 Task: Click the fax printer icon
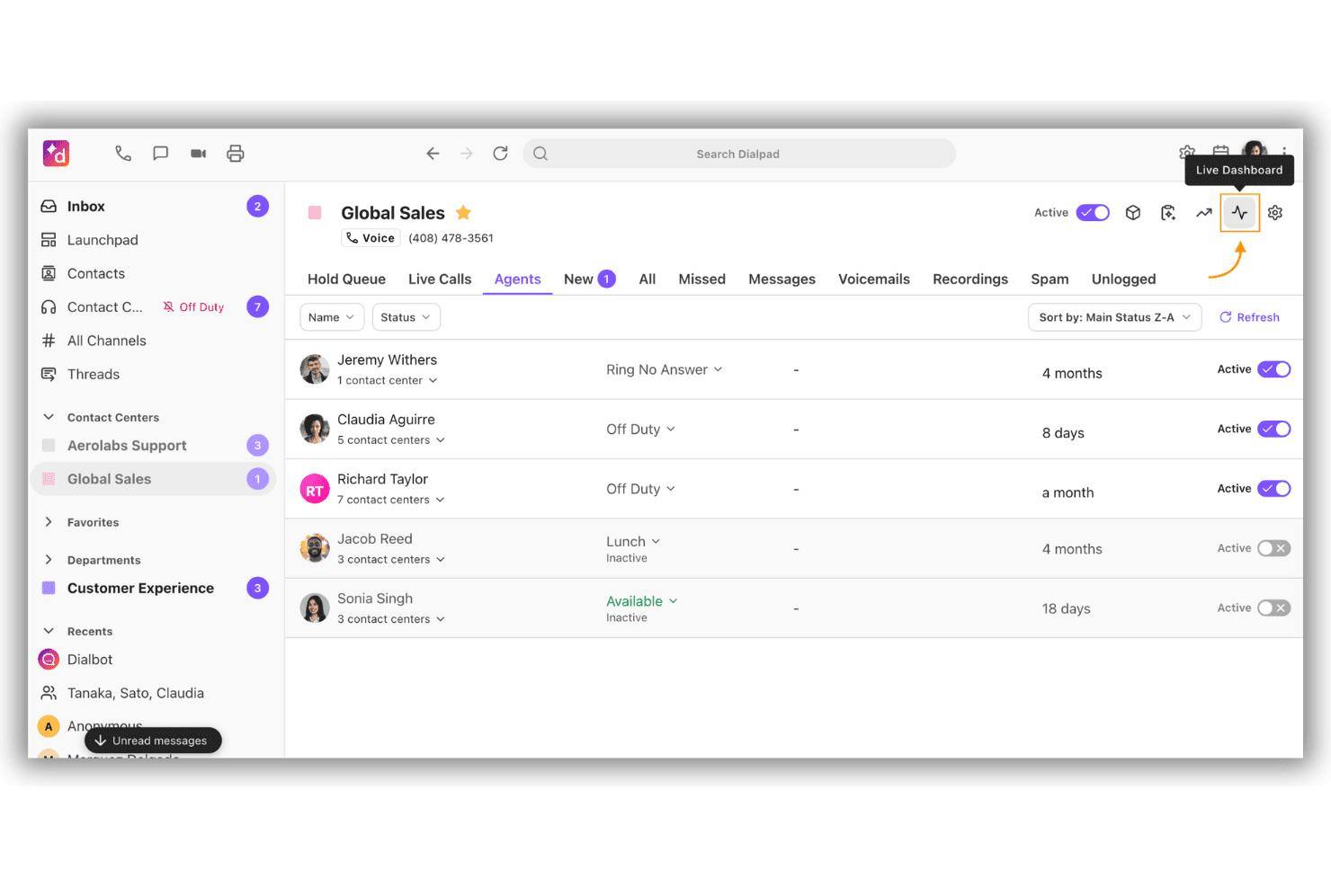(x=236, y=154)
